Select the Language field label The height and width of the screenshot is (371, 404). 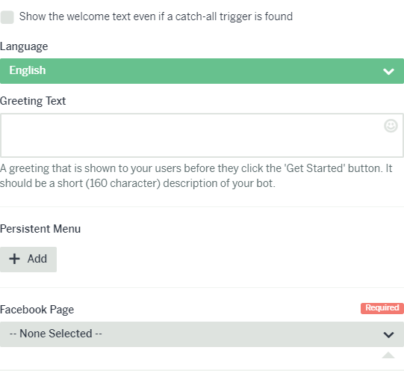tap(24, 46)
